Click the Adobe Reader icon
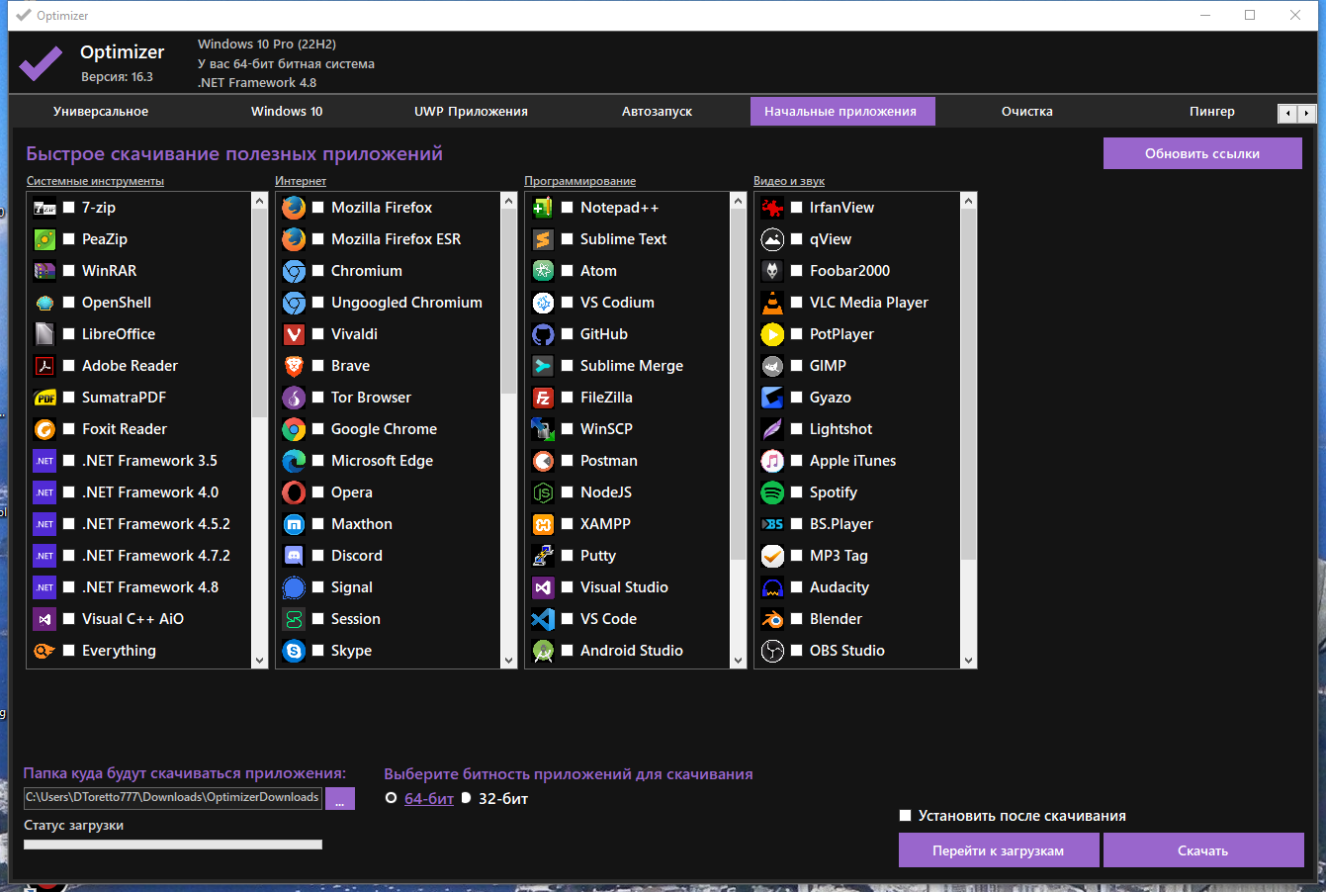This screenshot has width=1326, height=892. tap(44, 366)
